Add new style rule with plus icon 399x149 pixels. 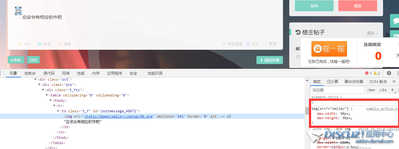[392, 90]
